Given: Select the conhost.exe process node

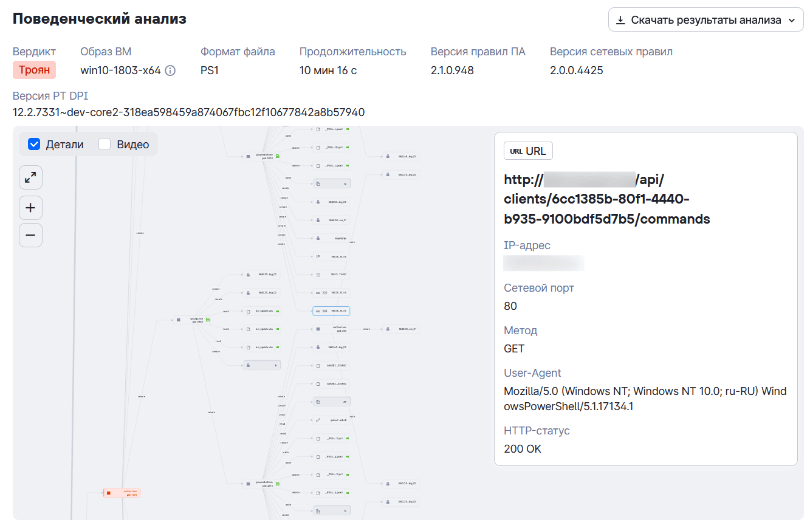Looking at the screenshot, I should [331, 329].
